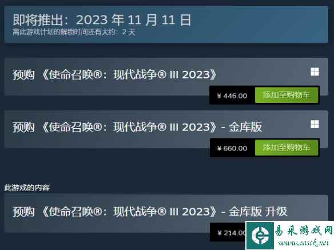The width and height of the screenshot is (334, 250).
Task: Open the watermark's www website URL
Action: 304,243
